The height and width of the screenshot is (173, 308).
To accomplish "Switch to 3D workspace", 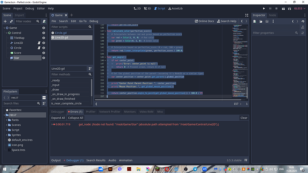I will [x=147, y=8].
